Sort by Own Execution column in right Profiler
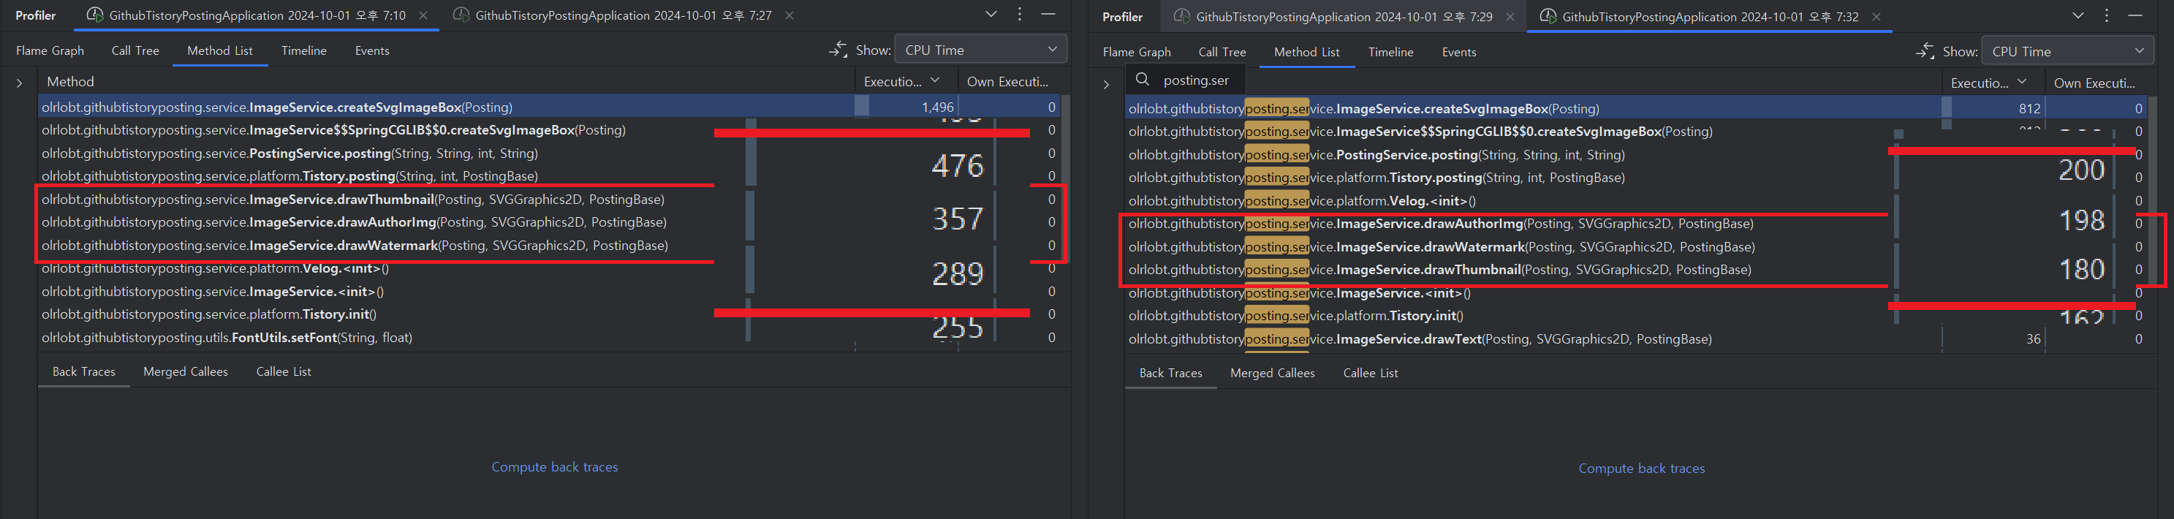This screenshot has height=519, width=2174. (2097, 83)
